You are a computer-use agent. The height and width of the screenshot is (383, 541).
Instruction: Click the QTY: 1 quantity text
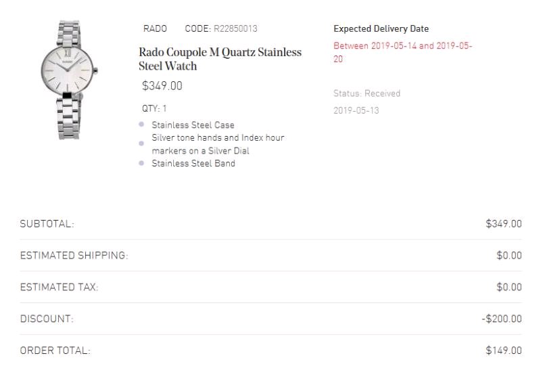(154, 108)
